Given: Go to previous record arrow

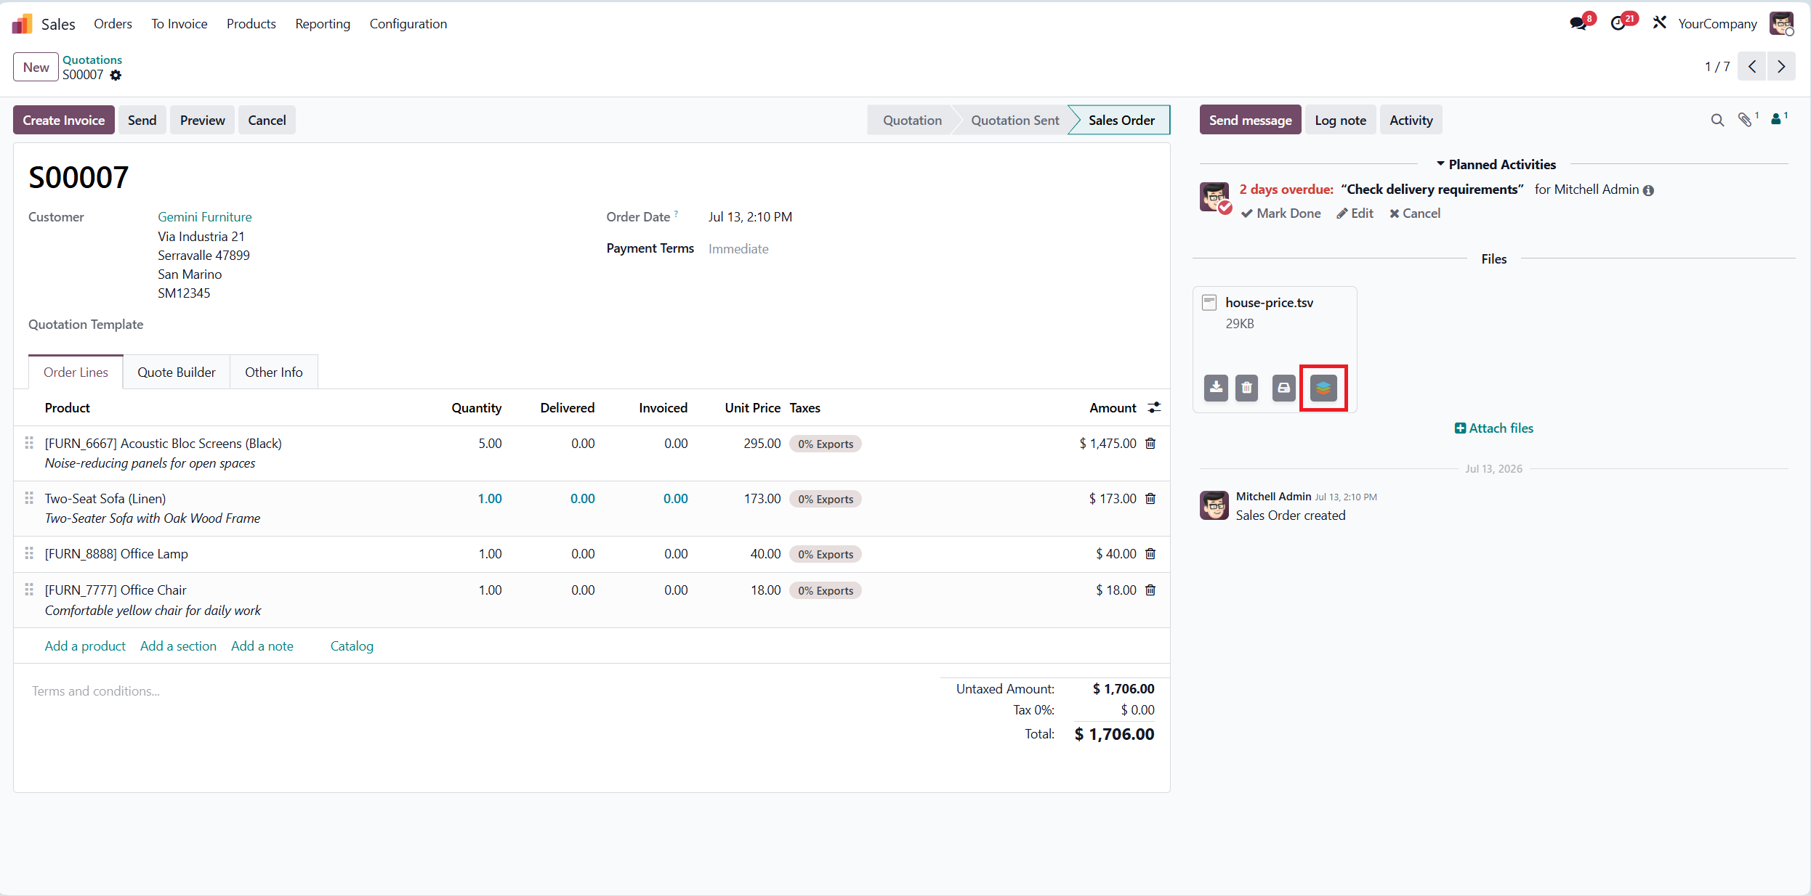Looking at the screenshot, I should click(1752, 67).
